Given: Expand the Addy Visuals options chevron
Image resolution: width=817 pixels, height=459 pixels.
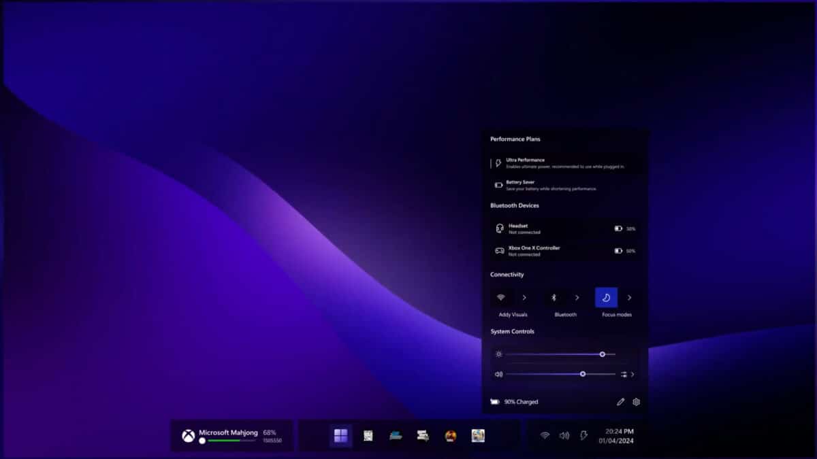Looking at the screenshot, I should click(x=524, y=297).
